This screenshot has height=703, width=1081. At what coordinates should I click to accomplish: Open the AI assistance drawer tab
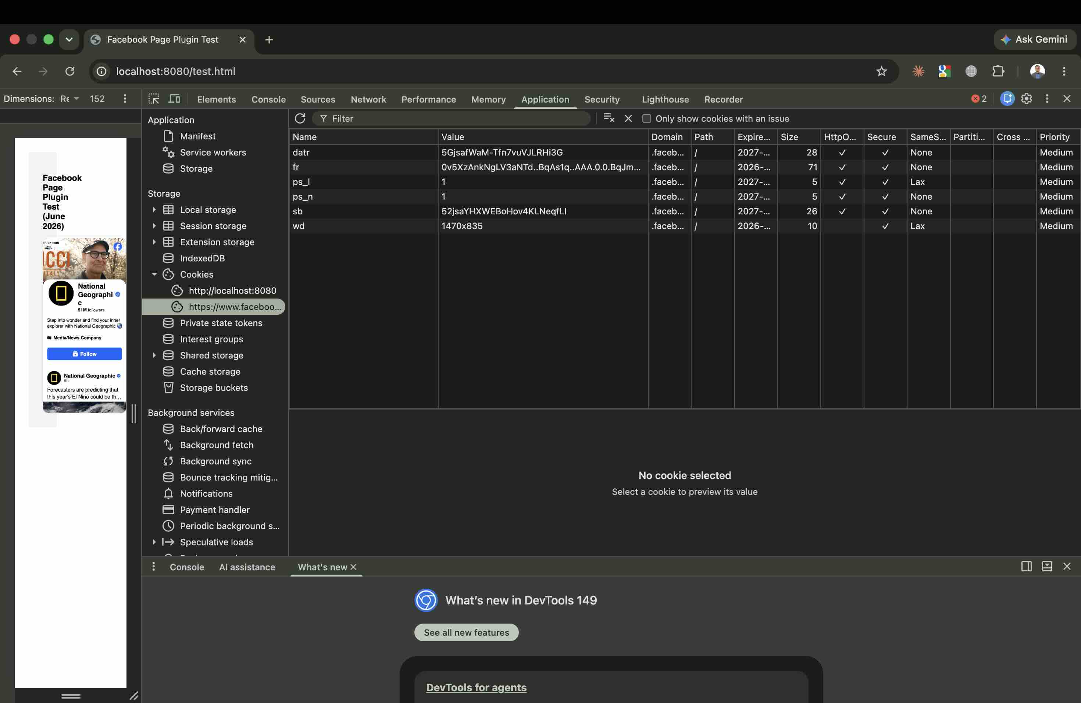247,567
